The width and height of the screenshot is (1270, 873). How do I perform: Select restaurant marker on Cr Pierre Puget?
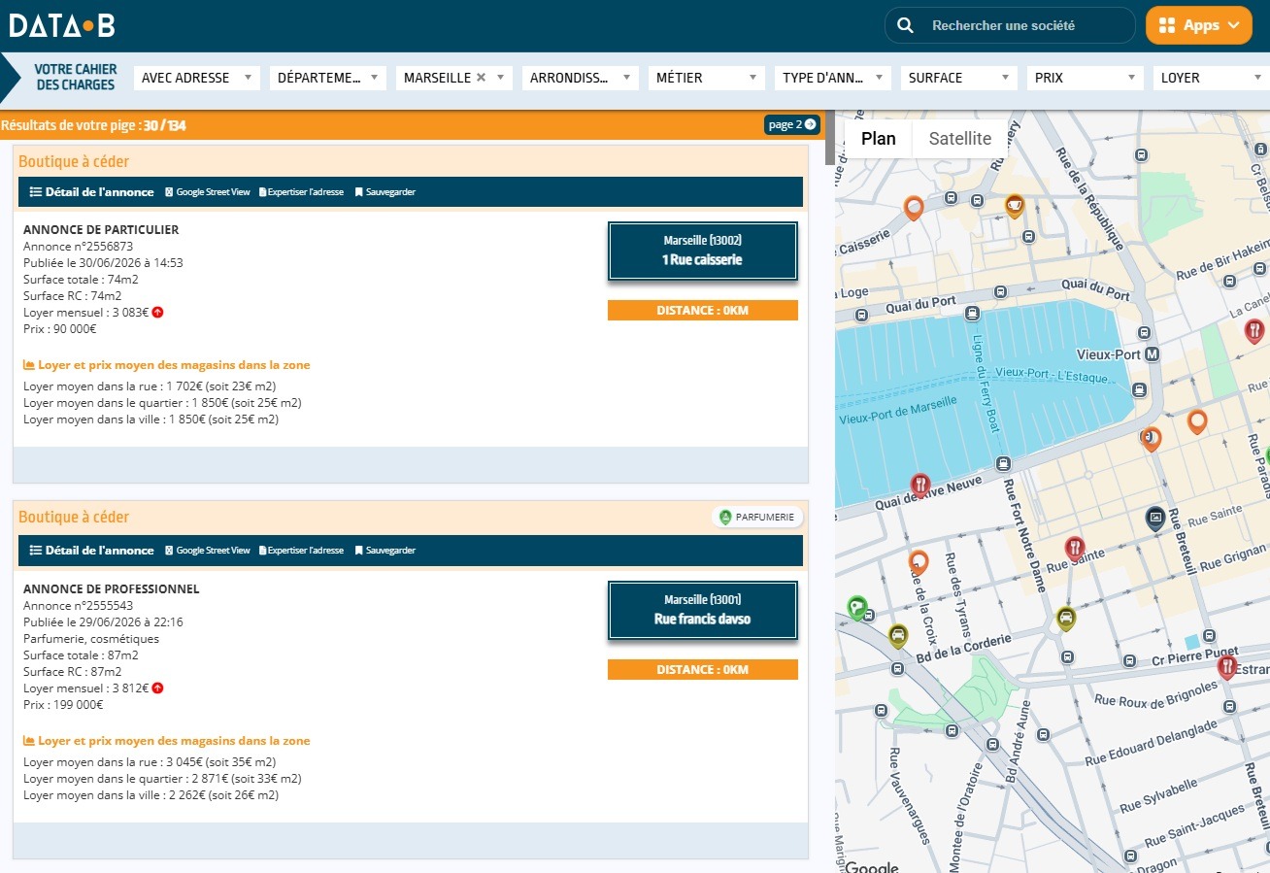1227,666
